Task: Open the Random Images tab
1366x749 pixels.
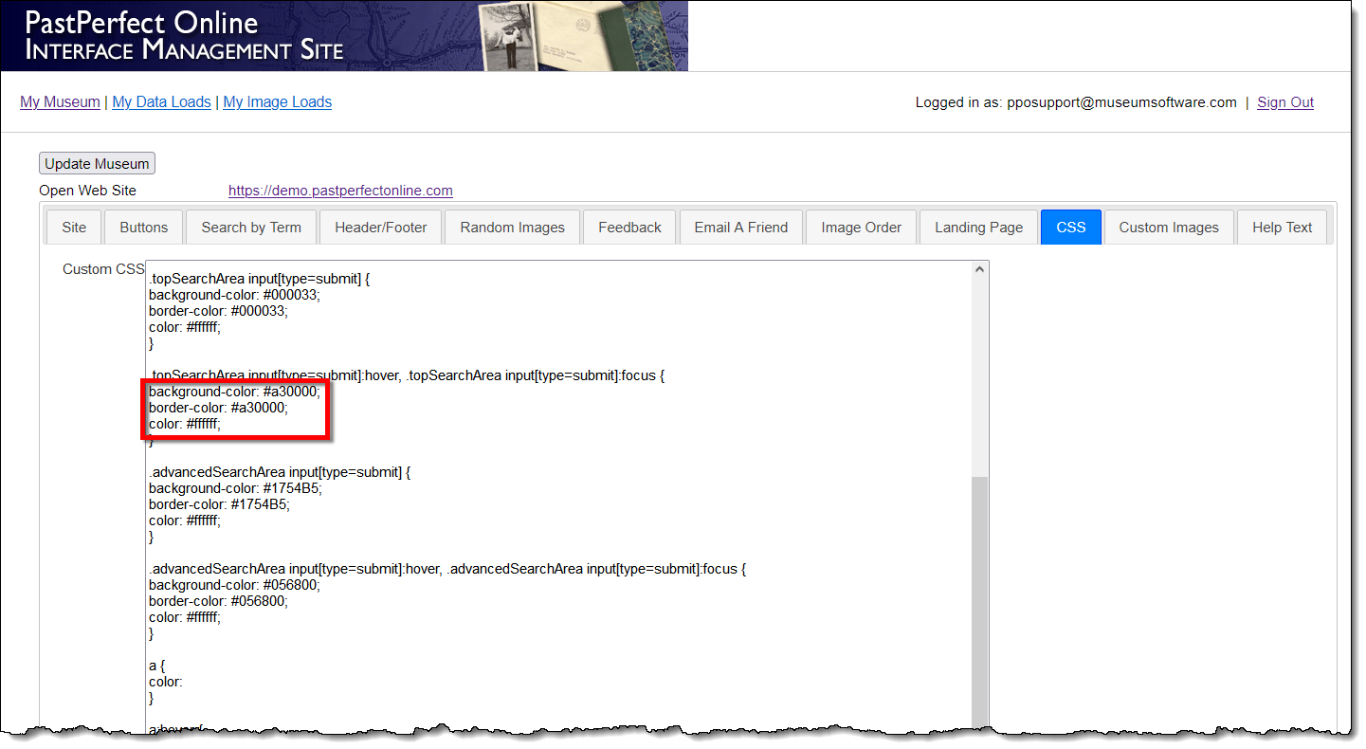Action: coord(513,228)
